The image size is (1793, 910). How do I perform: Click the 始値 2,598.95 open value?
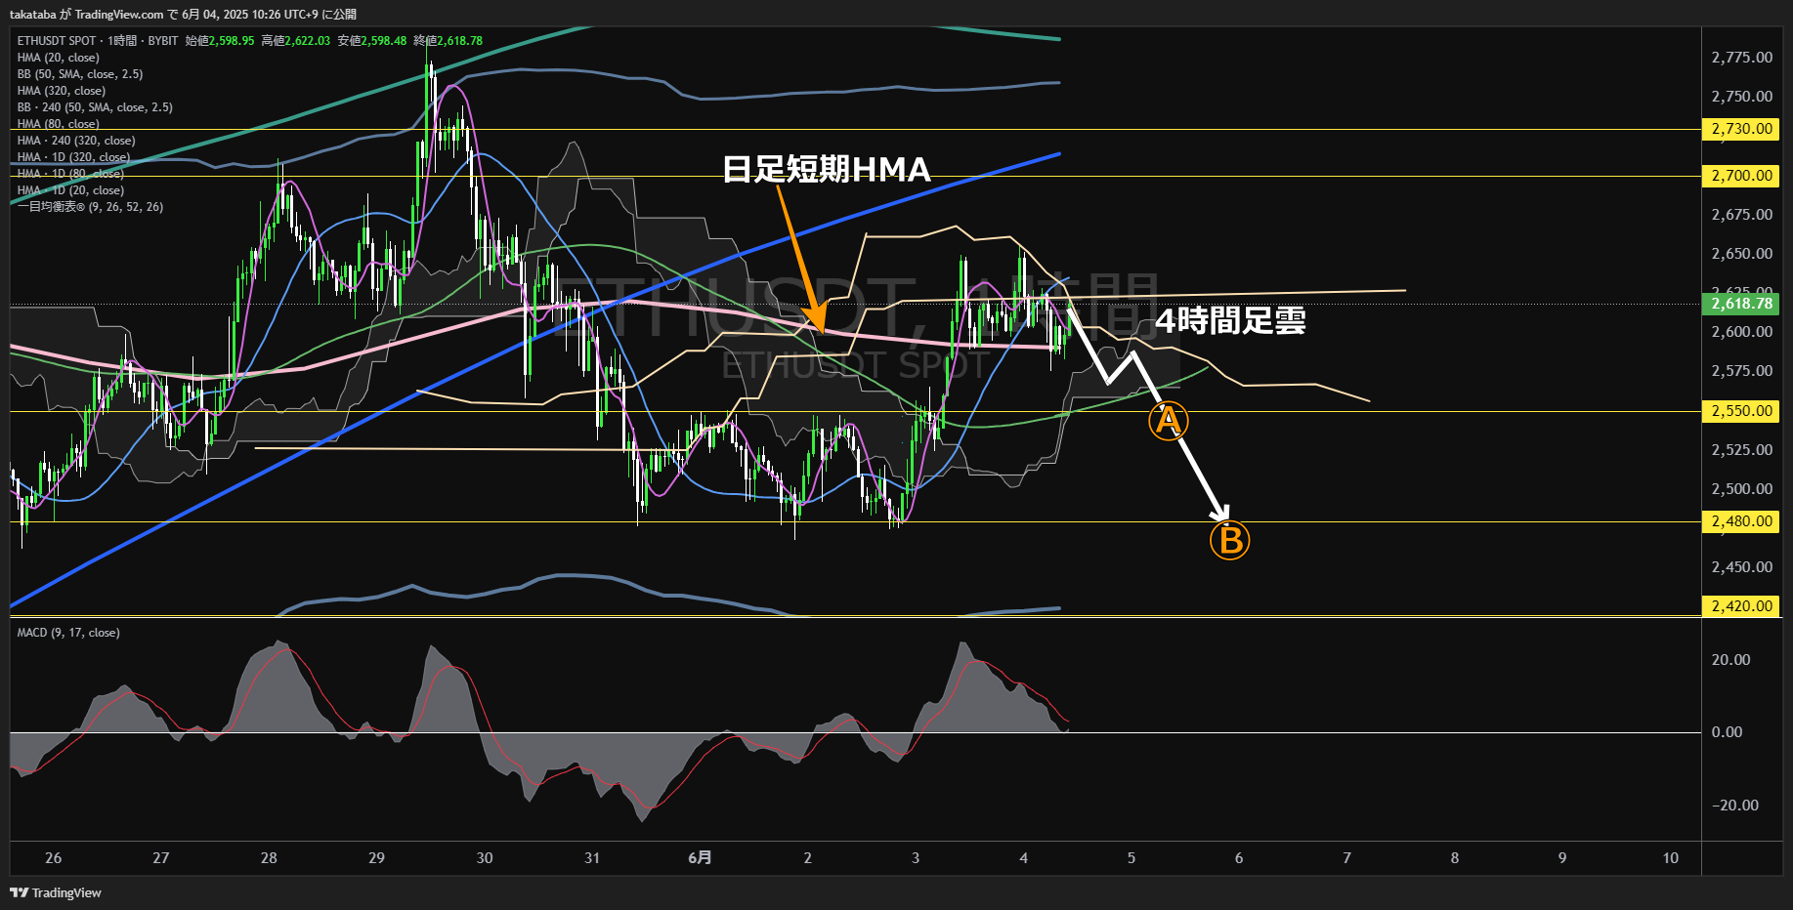point(220,41)
